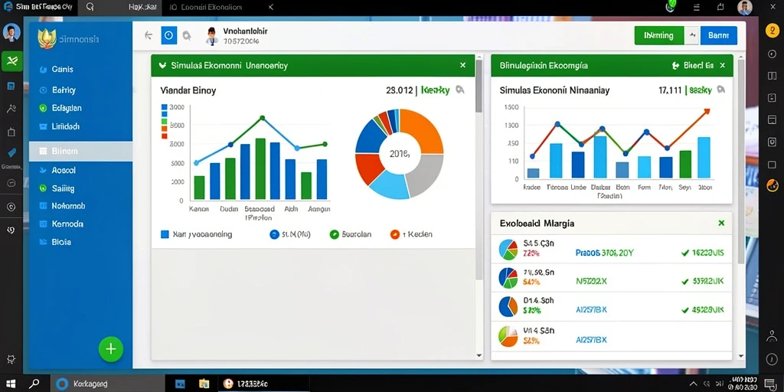Click the yellow badge with number 2

tap(772, 30)
